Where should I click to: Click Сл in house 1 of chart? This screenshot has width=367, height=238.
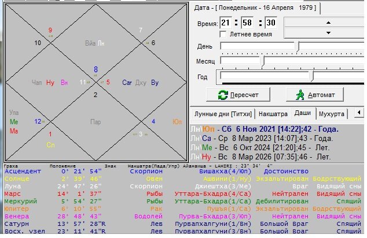point(50,145)
